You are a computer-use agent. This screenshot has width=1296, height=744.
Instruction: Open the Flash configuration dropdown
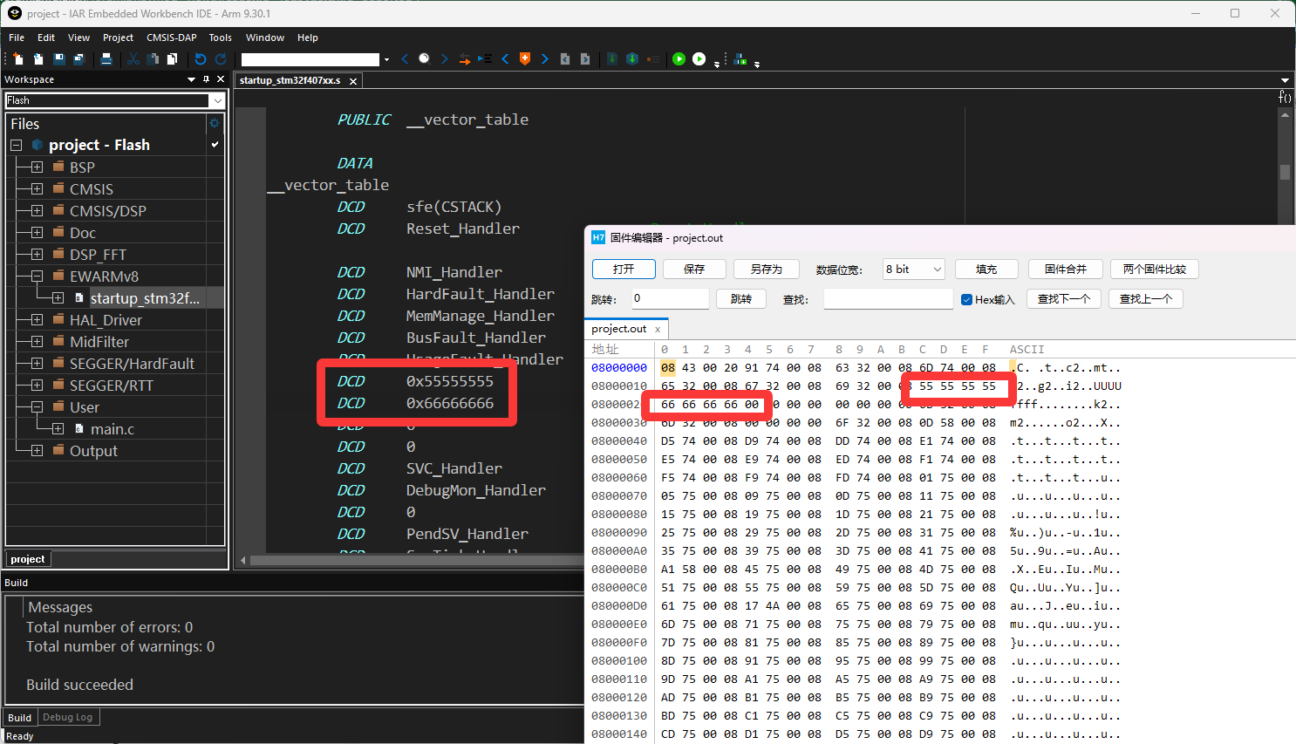click(x=217, y=100)
